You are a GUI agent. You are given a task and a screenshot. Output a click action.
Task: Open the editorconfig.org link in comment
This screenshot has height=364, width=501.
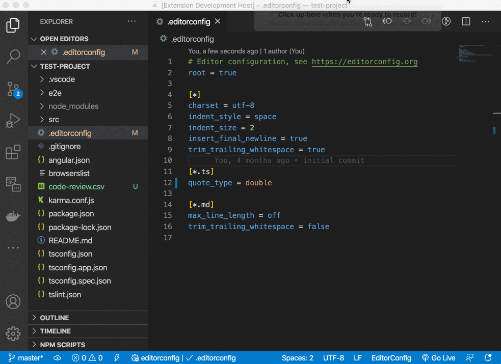point(364,62)
